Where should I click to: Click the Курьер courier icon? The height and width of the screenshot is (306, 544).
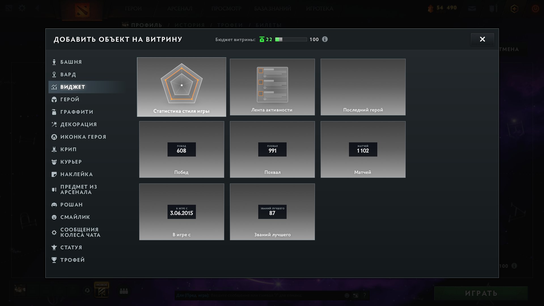[54, 162]
